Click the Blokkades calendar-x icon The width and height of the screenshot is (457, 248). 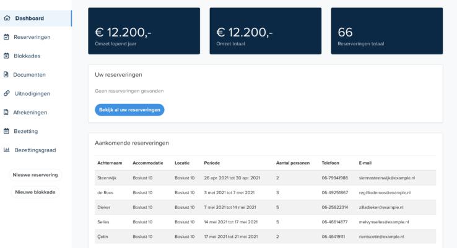point(6,56)
